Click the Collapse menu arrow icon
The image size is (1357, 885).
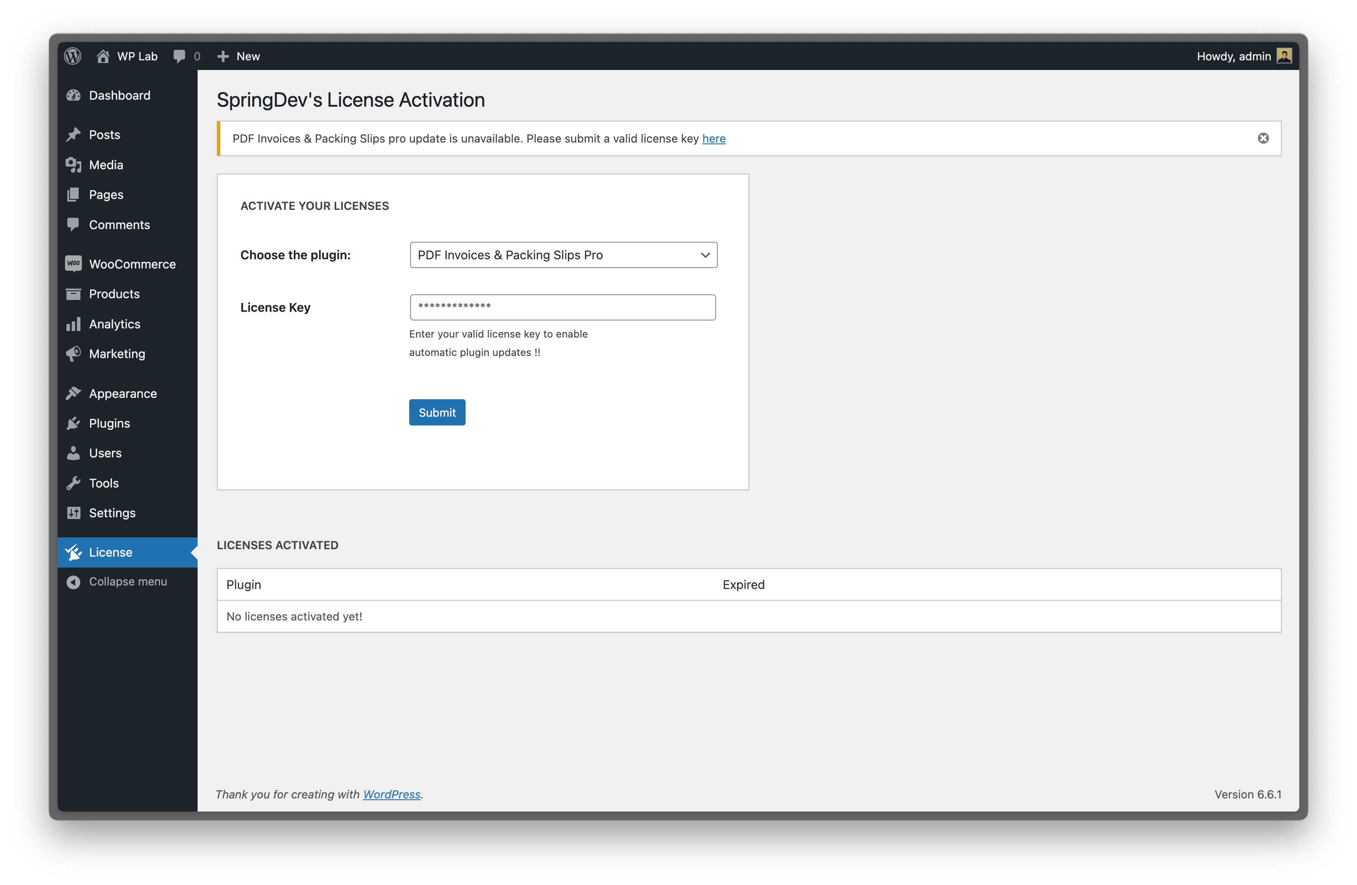coord(73,582)
